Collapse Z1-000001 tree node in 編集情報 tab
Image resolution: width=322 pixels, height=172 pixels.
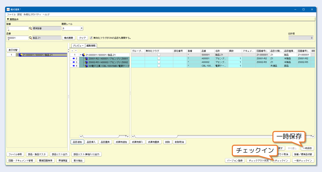point(81,55)
